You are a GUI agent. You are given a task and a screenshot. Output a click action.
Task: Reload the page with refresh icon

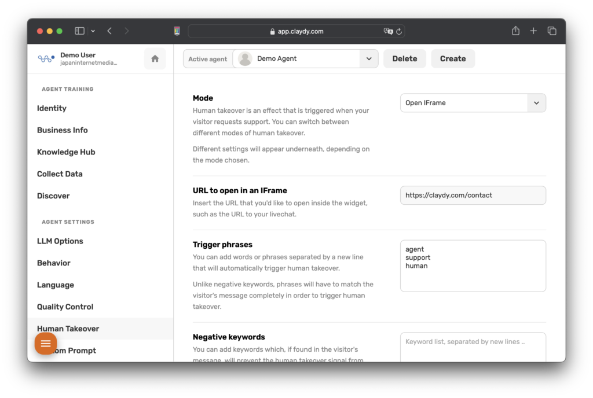point(399,31)
